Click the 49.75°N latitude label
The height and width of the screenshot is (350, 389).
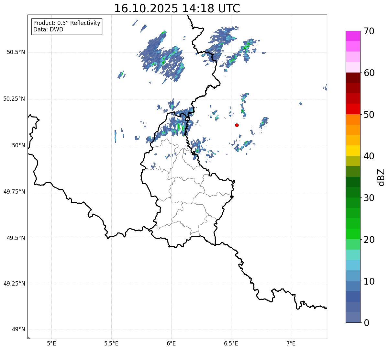(14, 192)
